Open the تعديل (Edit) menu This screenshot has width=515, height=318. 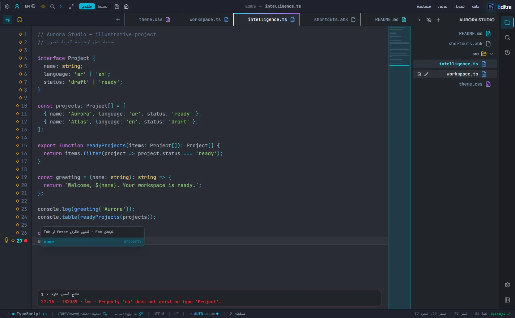pos(459,6)
